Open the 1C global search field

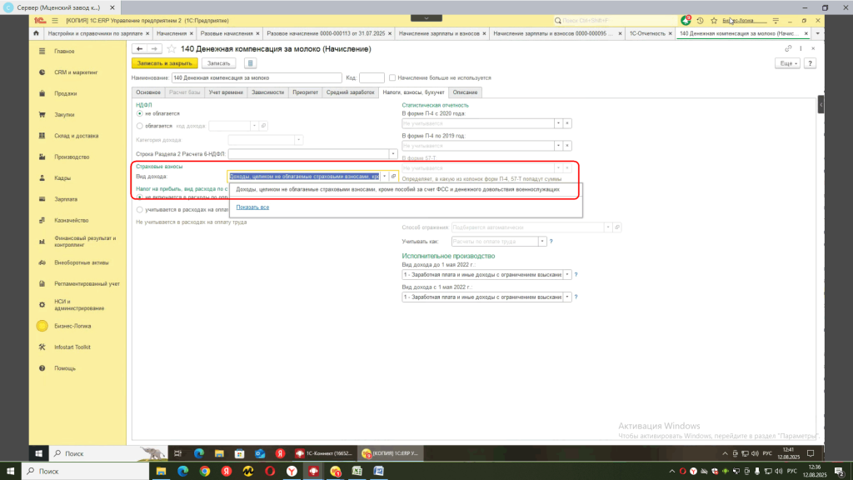tap(615, 21)
